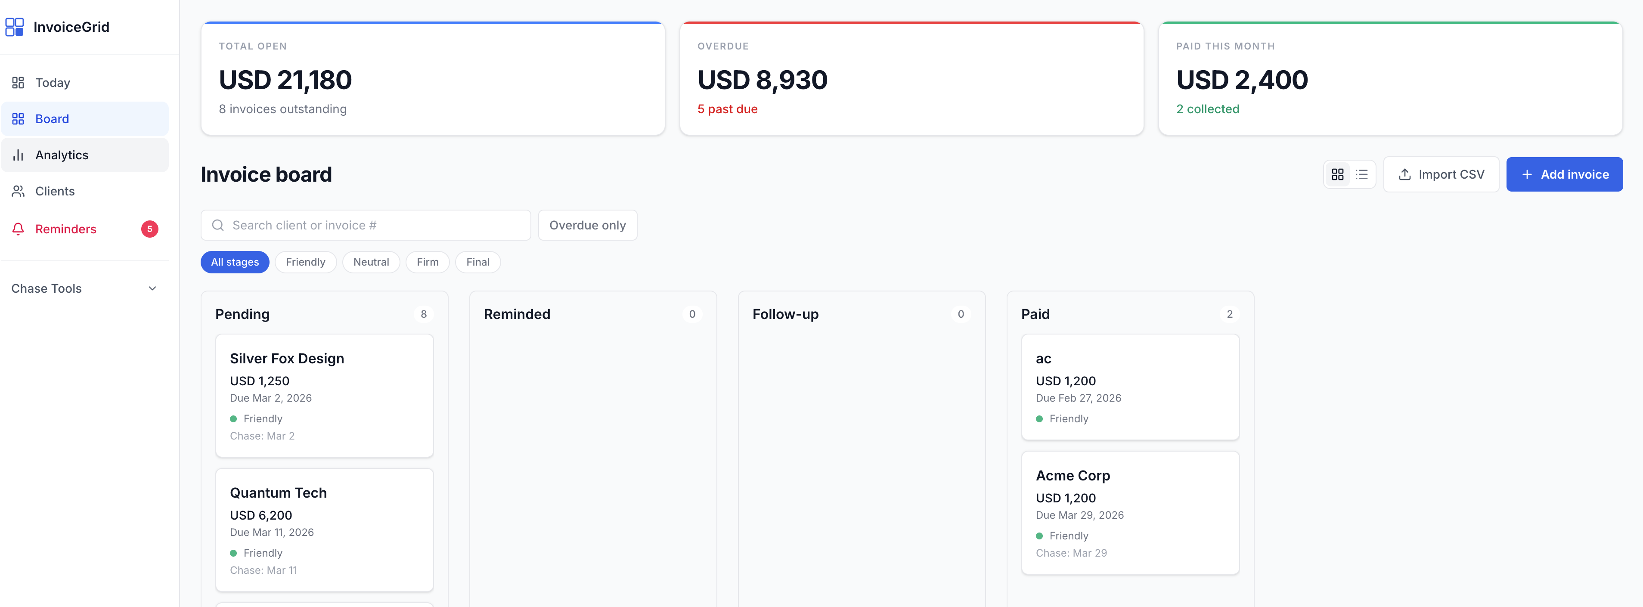Click the Add invoice button
Image resolution: width=1643 pixels, height=607 pixels.
pyautogui.click(x=1564, y=174)
